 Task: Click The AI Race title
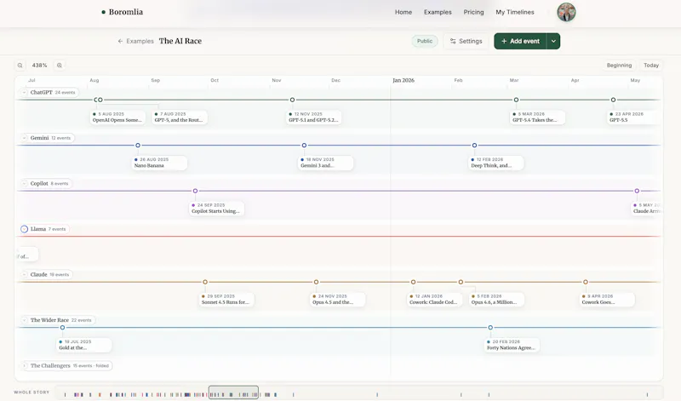[180, 41]
